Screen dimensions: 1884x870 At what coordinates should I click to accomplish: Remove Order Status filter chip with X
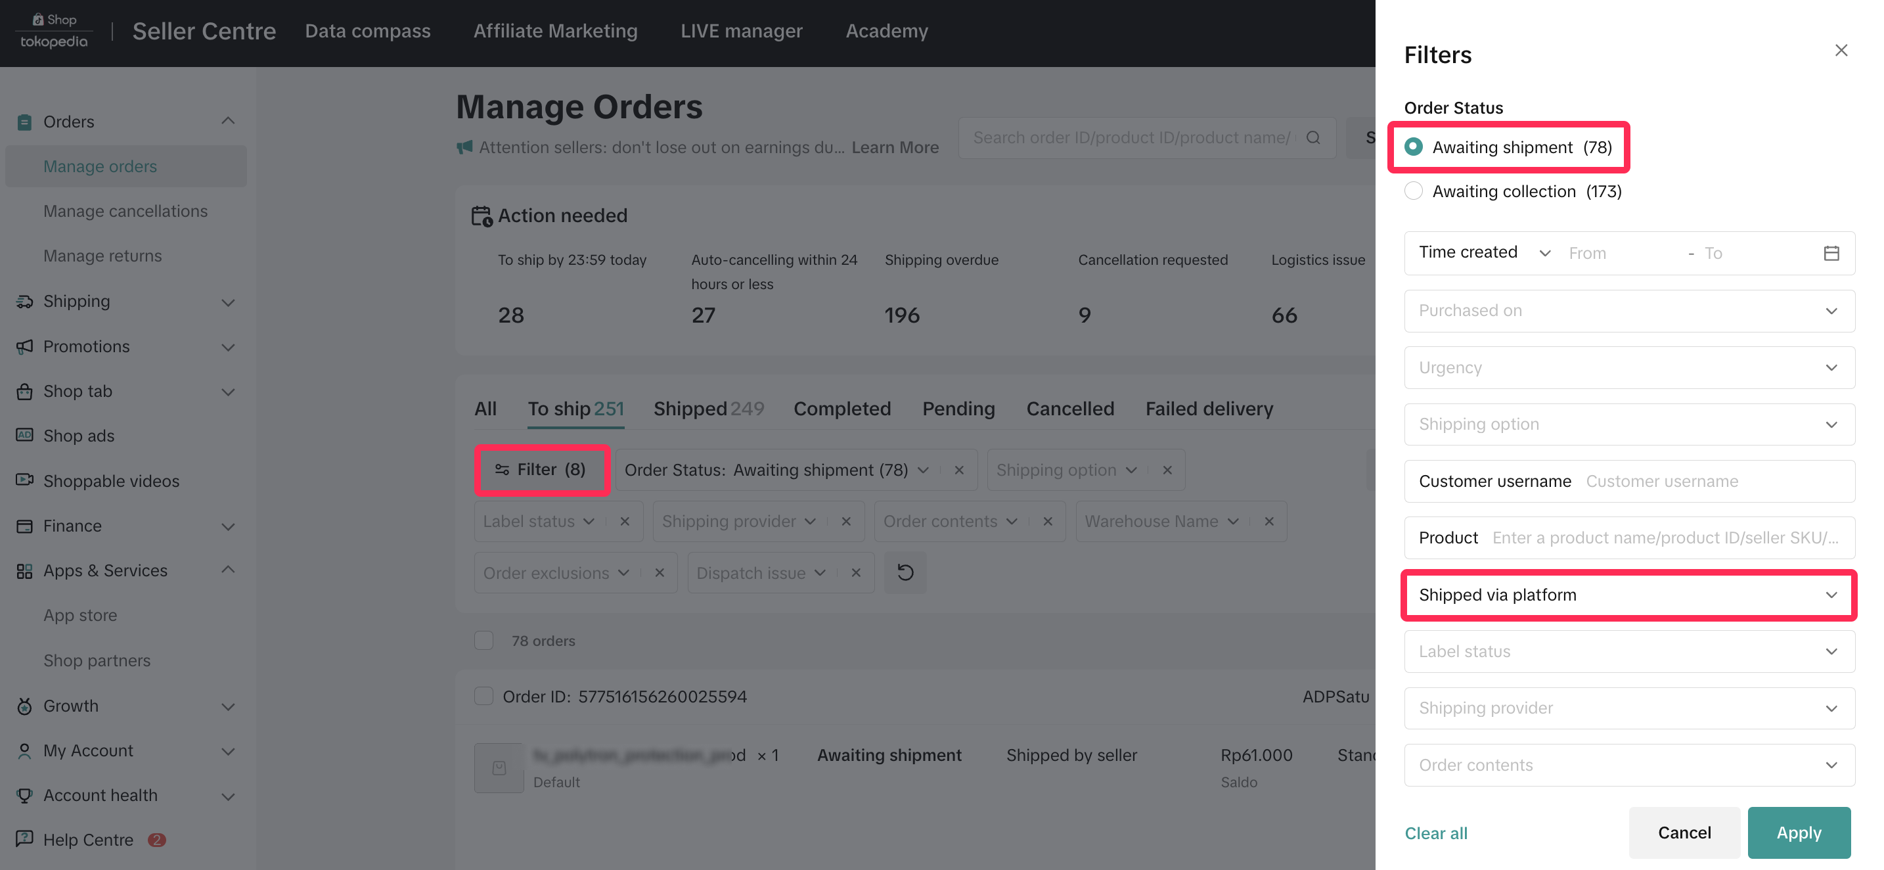(959, 470)
